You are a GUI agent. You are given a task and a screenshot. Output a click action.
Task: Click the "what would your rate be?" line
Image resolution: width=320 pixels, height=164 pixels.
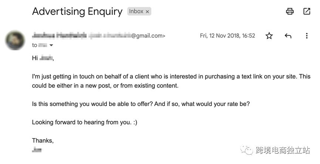click(x=141, y=104)
